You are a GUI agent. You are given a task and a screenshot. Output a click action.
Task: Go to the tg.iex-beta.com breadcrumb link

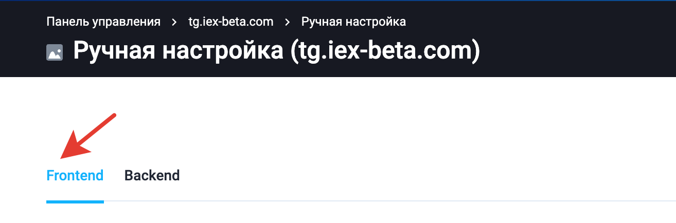click(x=231, y=22)
